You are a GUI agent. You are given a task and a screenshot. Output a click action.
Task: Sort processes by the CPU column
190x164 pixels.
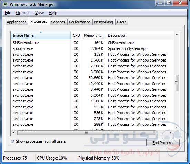(76, 35)
